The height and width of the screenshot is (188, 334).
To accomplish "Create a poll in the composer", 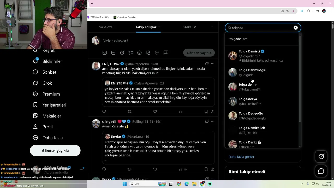I will tap(131, 53).
